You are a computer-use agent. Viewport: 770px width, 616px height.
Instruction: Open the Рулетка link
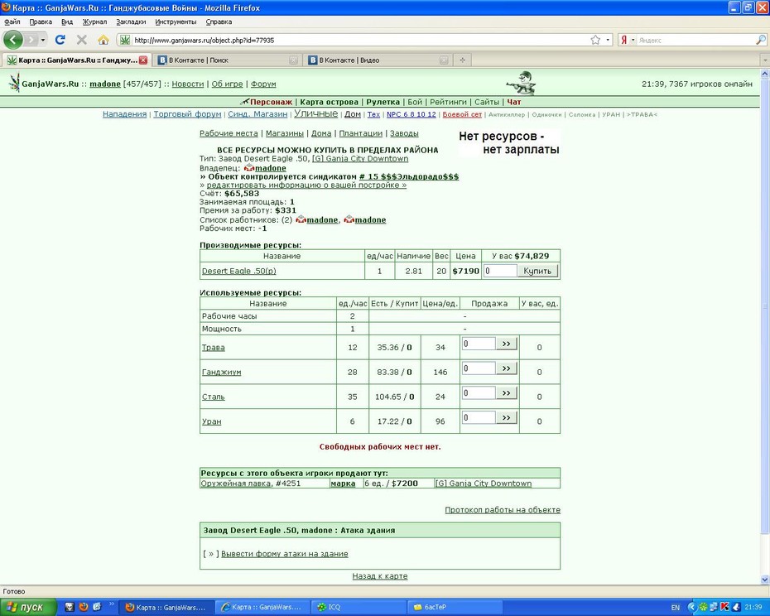coord(383,102)
